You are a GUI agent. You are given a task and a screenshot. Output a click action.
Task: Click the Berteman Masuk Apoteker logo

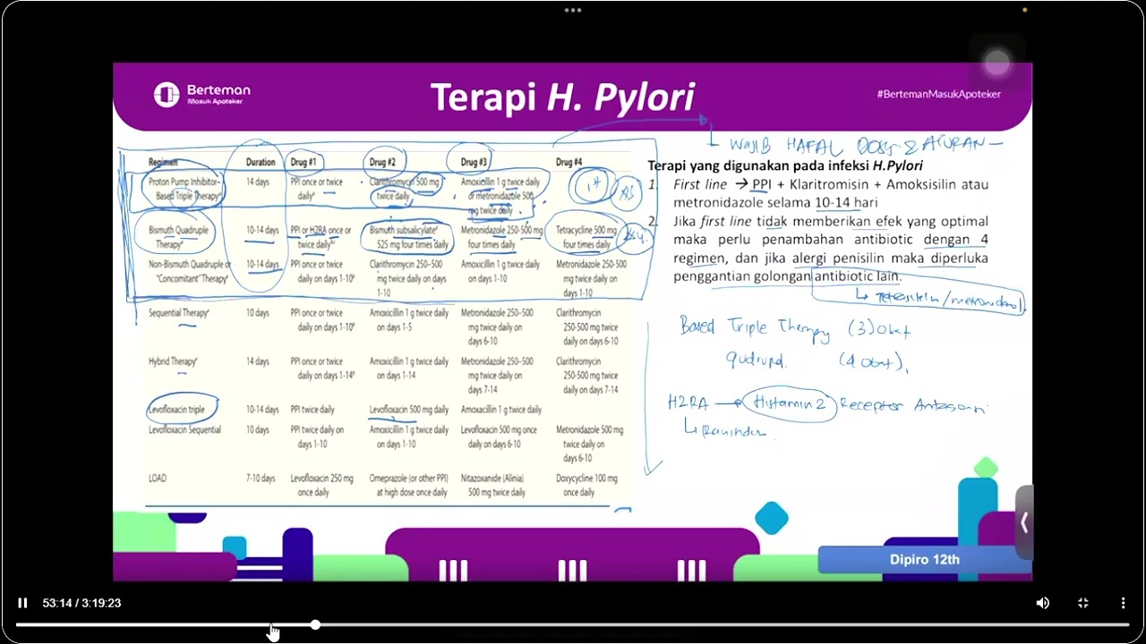202,95
